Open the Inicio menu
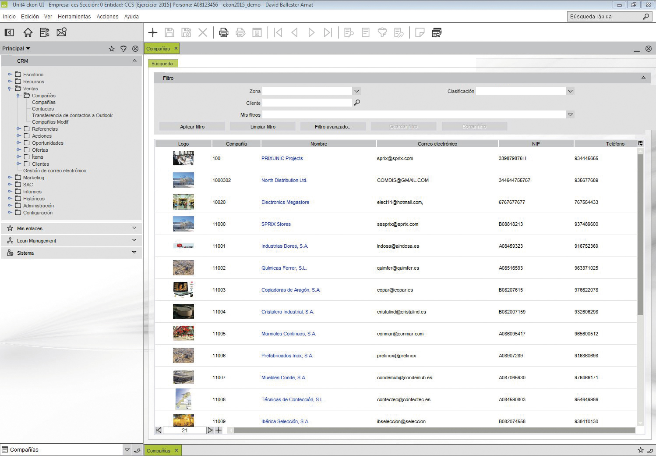The height and width of the screenshot is (456, 656). pos(9,17)
